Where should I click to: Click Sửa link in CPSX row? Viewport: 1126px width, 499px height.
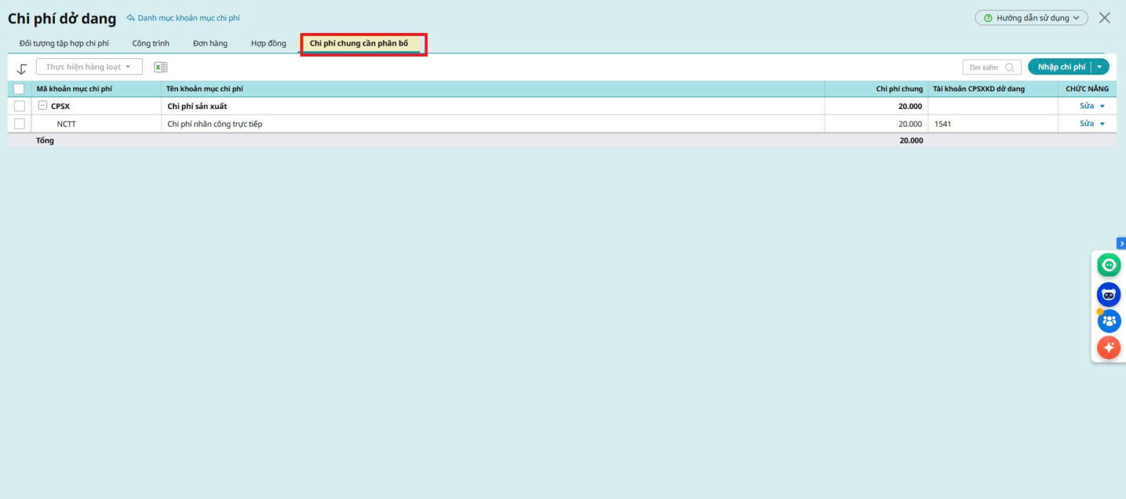pos(1087,106)
